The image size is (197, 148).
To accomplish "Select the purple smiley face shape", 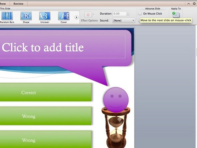I will coord(116,100).
